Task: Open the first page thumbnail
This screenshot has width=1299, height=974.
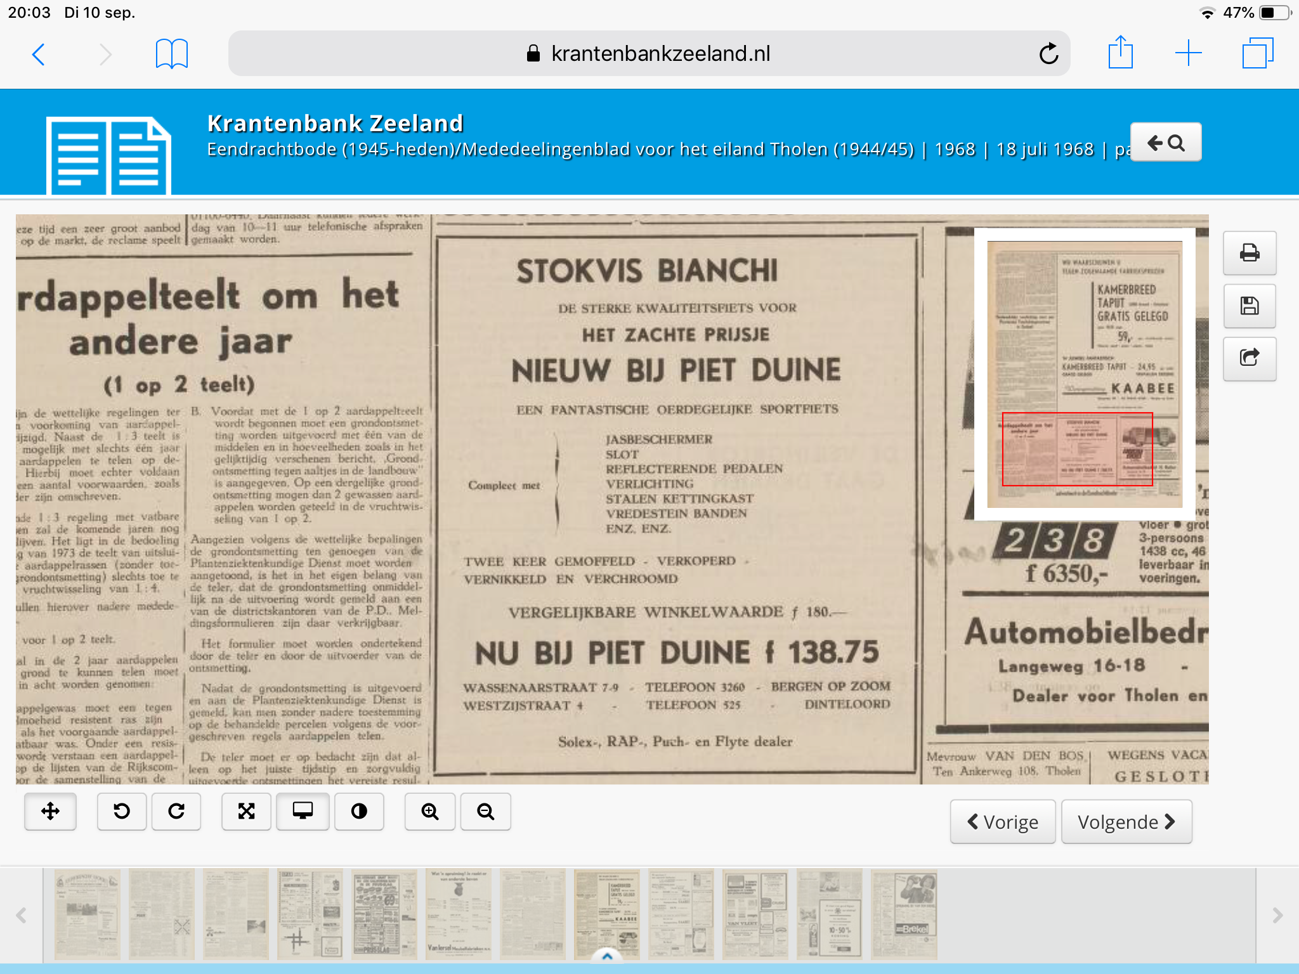Action: [87, 913]
